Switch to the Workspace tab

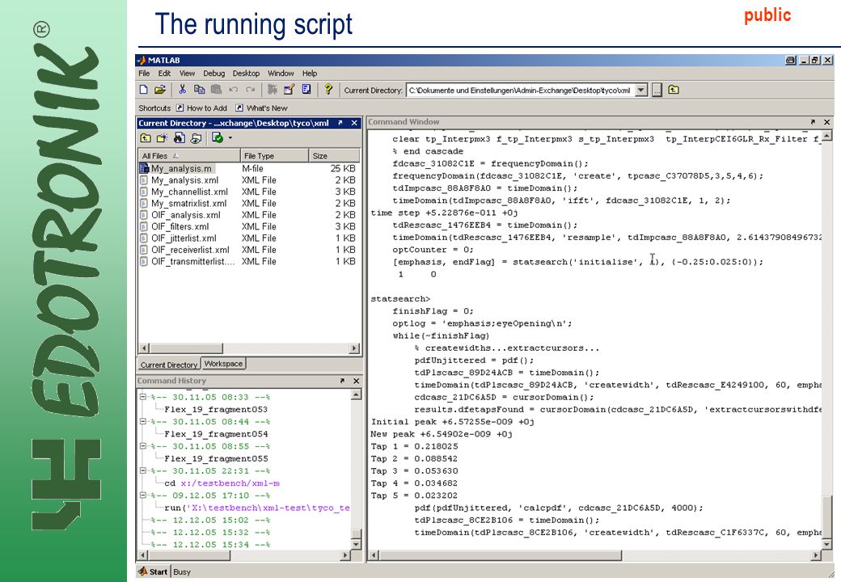[x=224, y=364]
